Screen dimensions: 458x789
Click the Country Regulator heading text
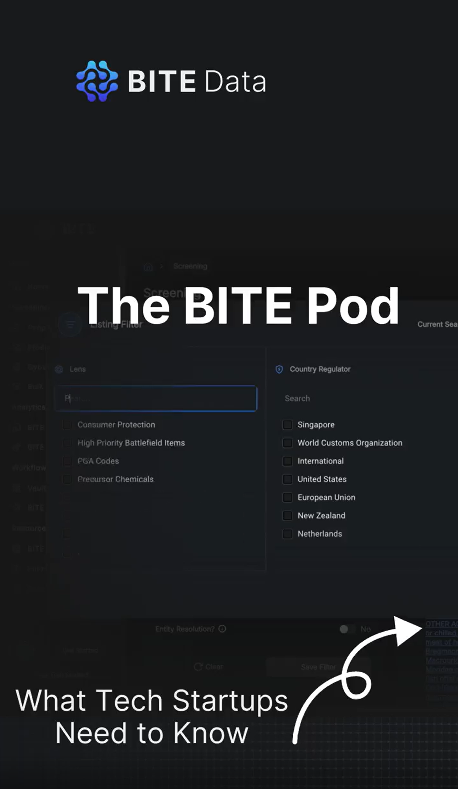tap(320, 369)
